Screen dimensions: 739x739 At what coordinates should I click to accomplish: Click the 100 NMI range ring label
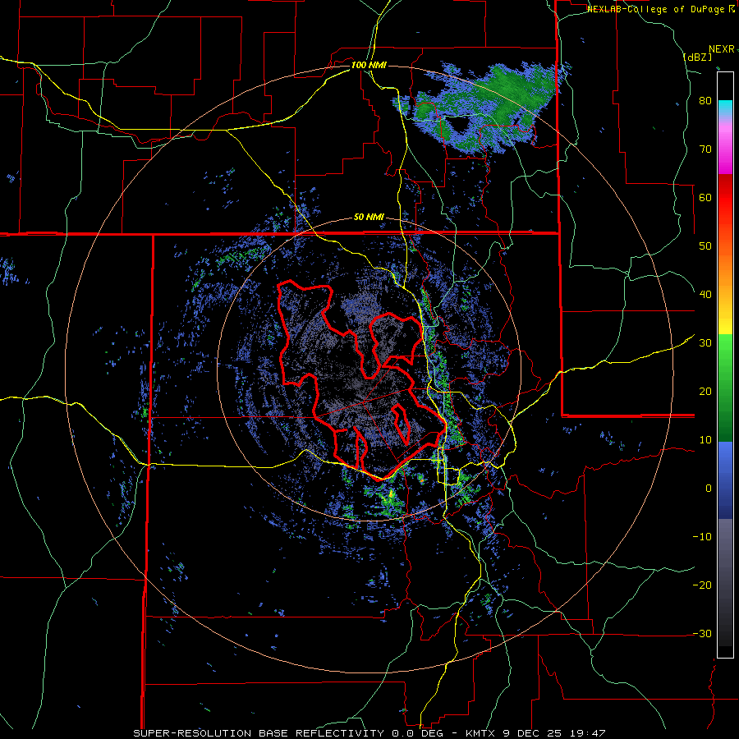[369, 65]
